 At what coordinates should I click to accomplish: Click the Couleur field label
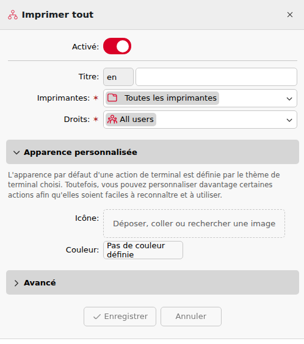pyautogui.click(x=82, y=250)
